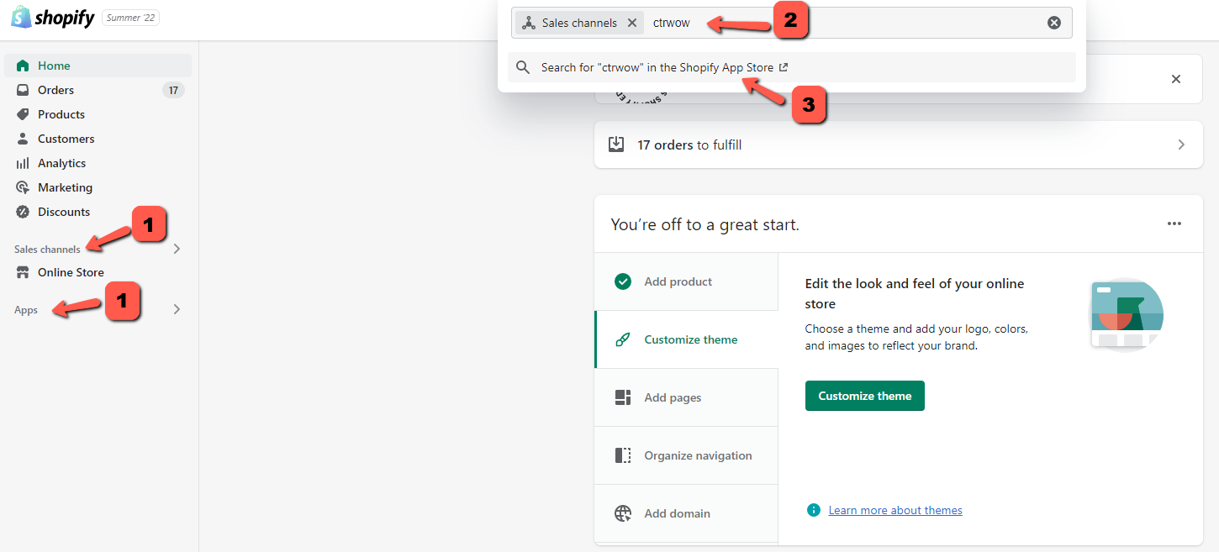Click the Shopify logo
Image resolution: width=1219 pixels, height=552 pixels.
pyautogui.click(x=53, y=18)
